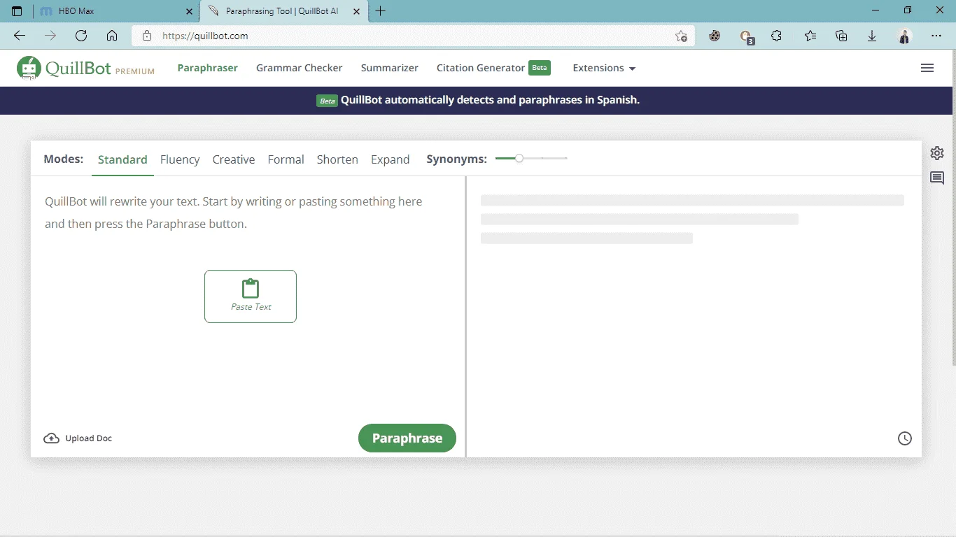956x537 pixels.
Task: Add this page to favorites star icon
Action: coord(681,36)
